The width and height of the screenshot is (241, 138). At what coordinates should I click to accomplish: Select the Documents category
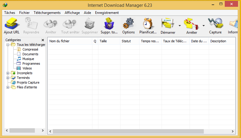tap(30, 54)
